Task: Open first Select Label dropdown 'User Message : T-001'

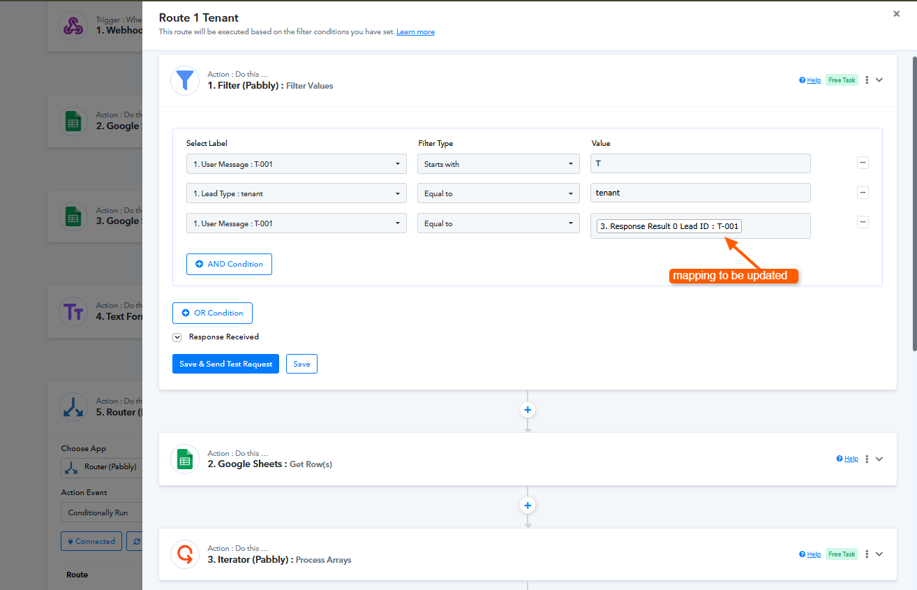Action: [297, 164]
